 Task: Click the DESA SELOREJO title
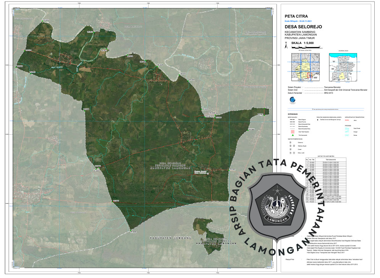[304, 27]
